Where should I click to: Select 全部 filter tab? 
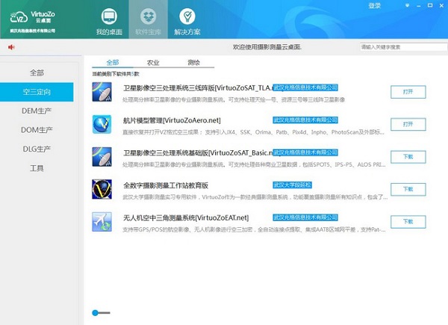click(113, 63)
